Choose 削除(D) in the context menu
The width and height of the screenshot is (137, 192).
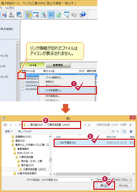[50, 82]
